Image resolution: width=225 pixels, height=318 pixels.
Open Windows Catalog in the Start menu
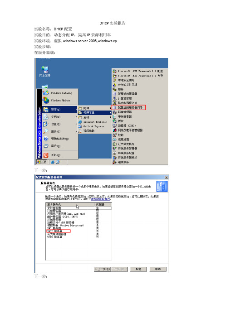click(60, 93)
